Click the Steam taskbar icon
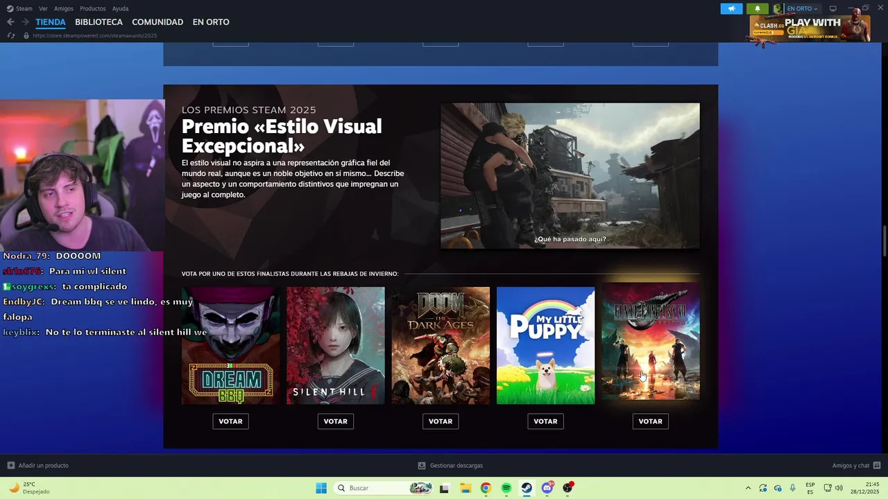This screenshot has height=499, width=888. click(527, 488)
